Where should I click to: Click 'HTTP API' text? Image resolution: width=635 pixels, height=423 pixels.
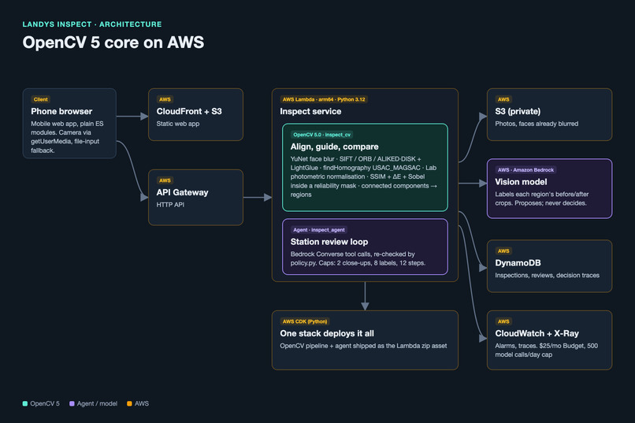click(170, 205)
